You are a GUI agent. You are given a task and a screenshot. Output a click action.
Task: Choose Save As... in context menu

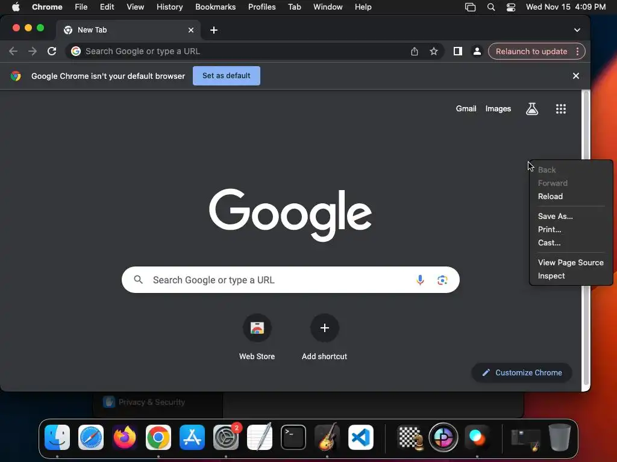click(571, 216)
